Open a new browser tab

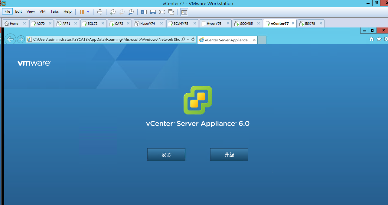pos(262,40)
